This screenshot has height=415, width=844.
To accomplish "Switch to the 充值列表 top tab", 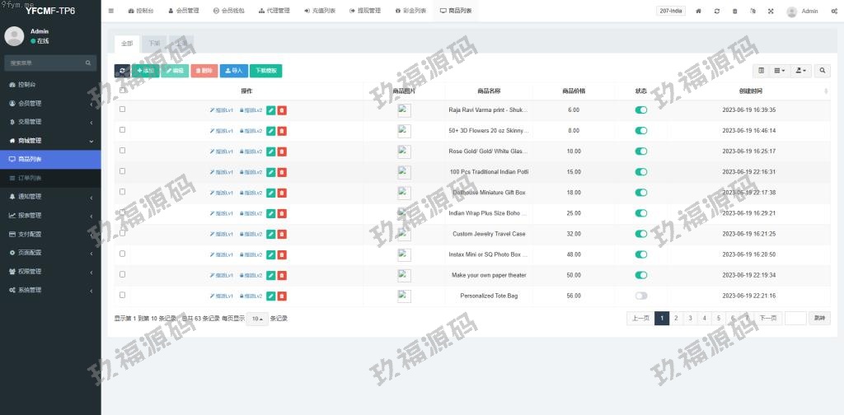I will tap(320, 12).
